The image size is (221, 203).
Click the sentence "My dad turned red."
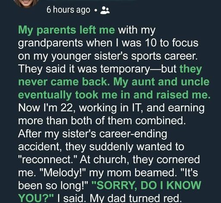135,198
